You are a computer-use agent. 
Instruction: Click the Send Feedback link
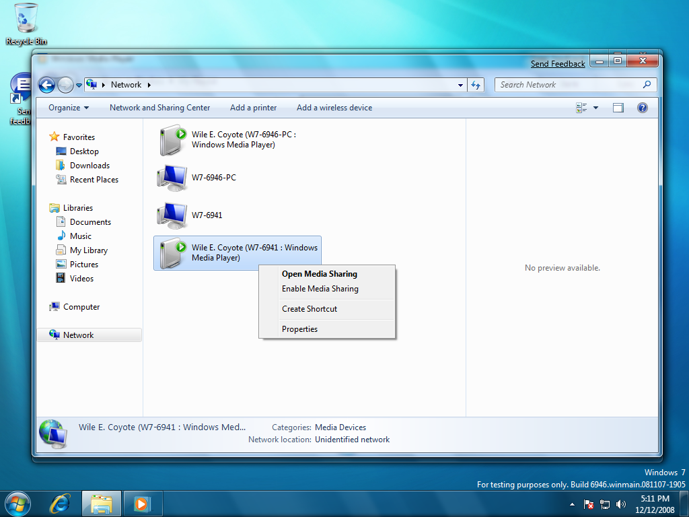pyautogui.click(x=558, y=64)
